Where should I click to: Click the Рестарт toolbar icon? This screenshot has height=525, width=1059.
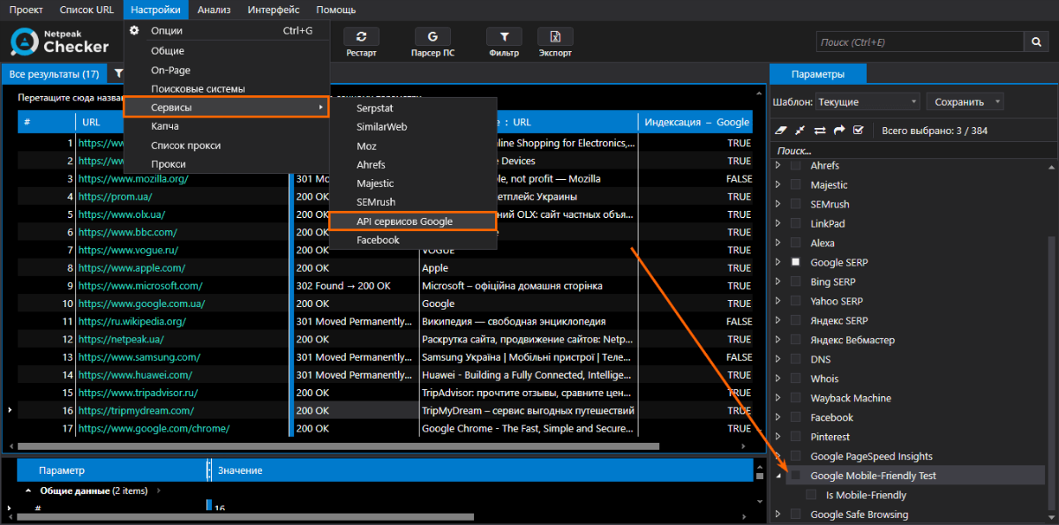coord(361,36)
